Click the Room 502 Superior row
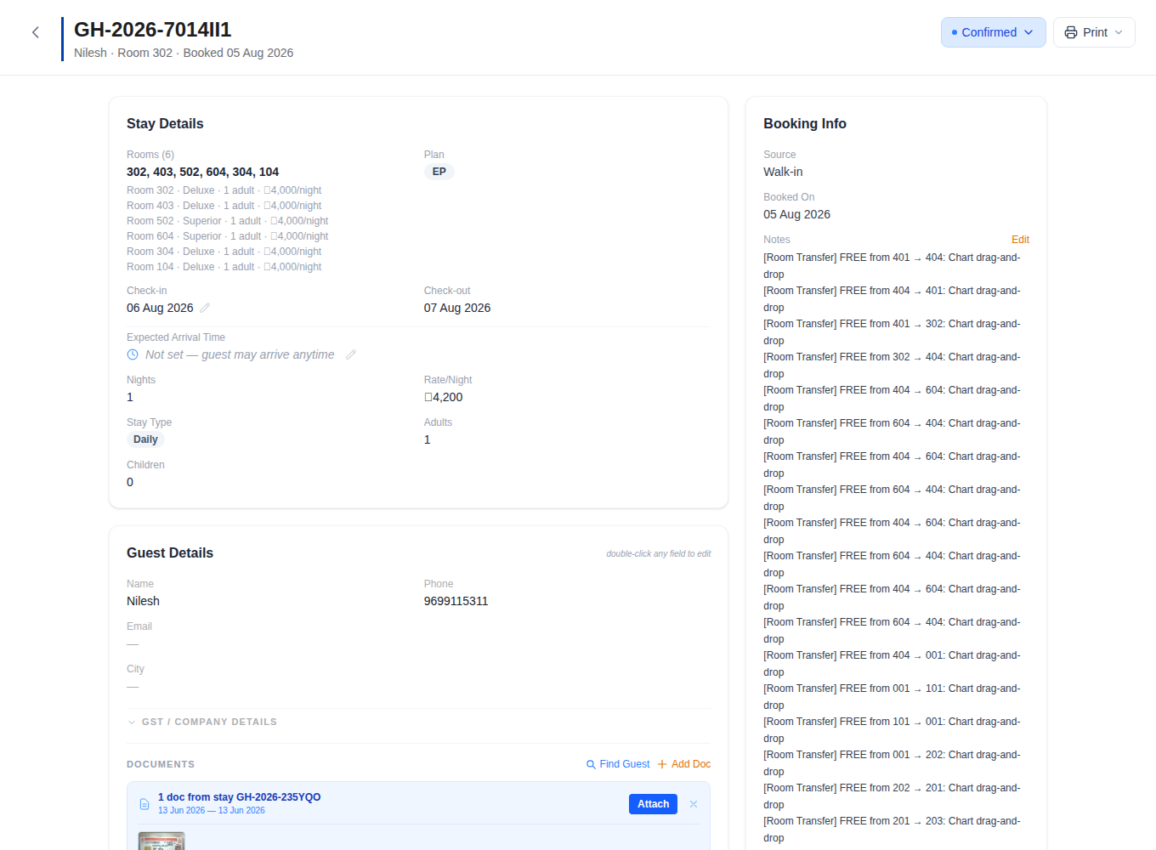This screenshot has width=1156, height=850. coord(228,221)
